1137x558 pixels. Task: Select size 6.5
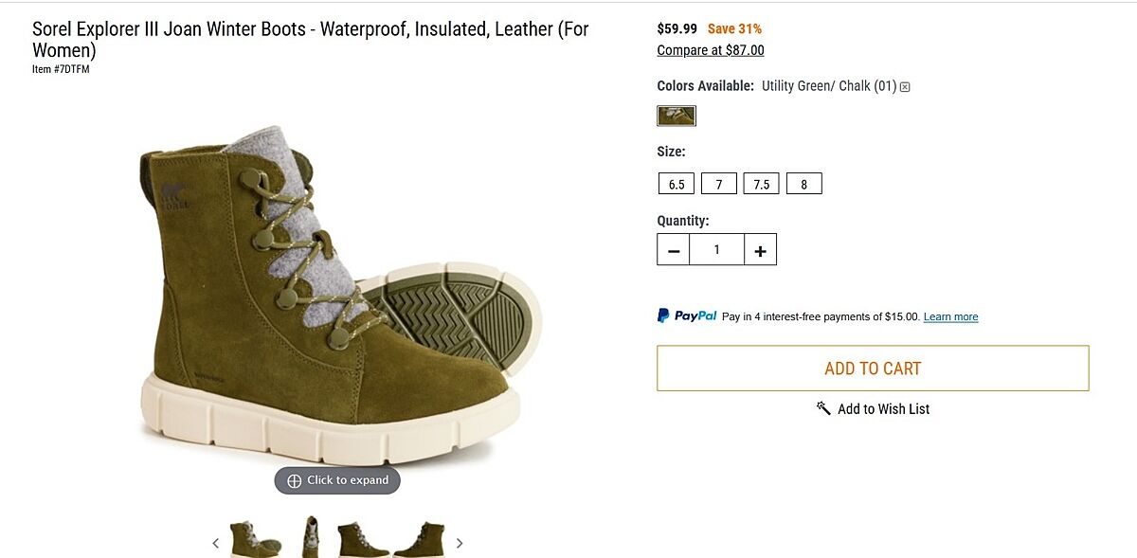[677, 184]
